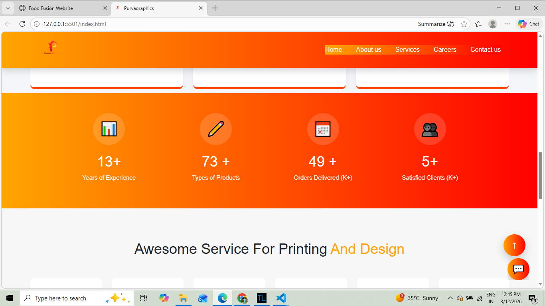Screen dimensions: 545x306
Task: Go to the Services nav item
Action: pyautogui.click(x=407, y=50)
